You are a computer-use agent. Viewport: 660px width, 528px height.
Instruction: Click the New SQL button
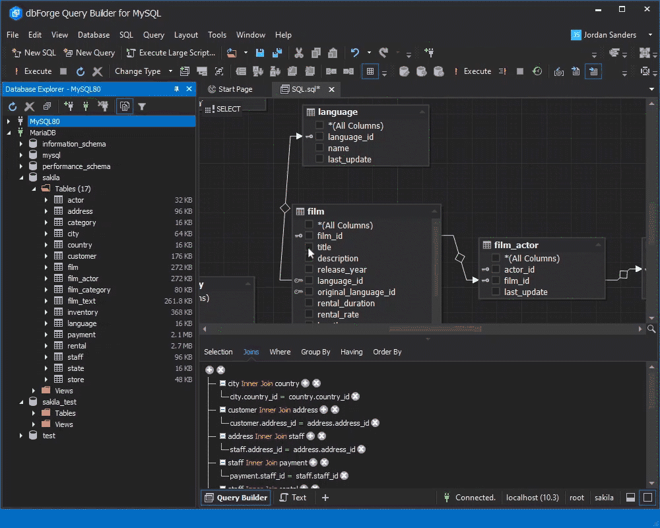point(34,53)
